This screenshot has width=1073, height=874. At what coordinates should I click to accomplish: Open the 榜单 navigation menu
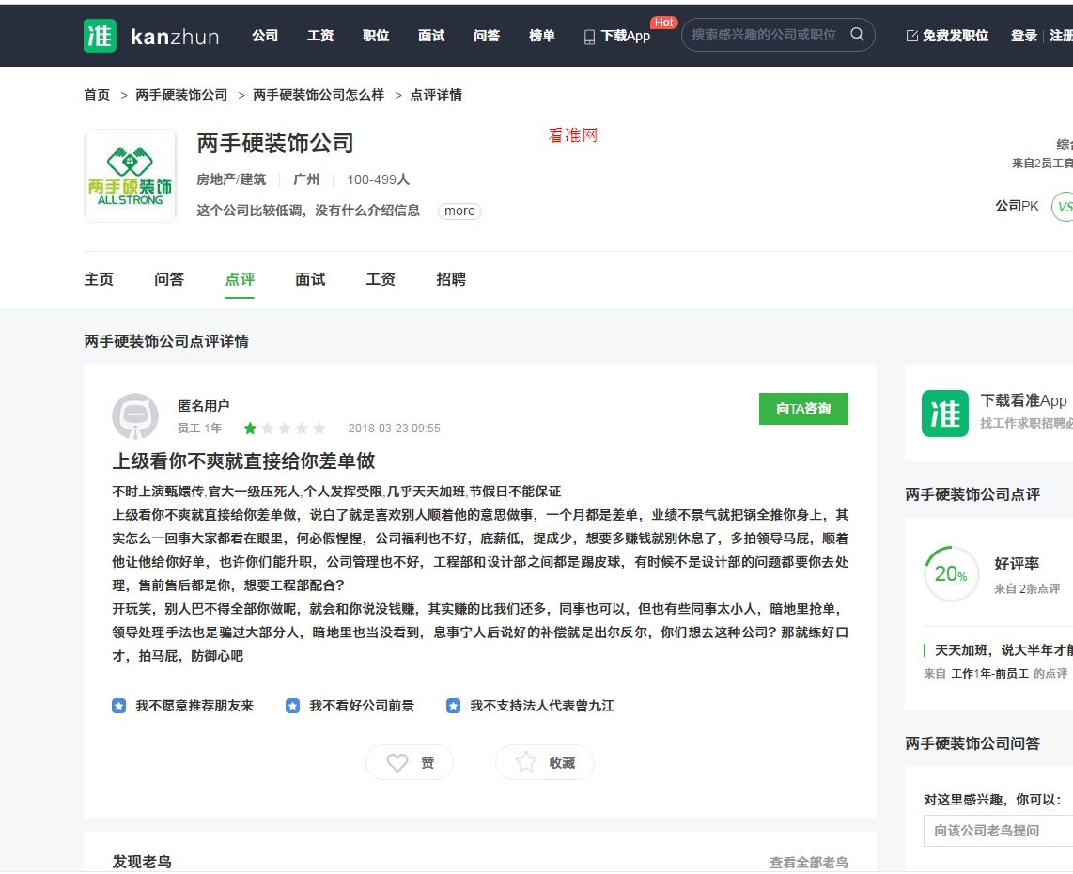pos(542,36)
